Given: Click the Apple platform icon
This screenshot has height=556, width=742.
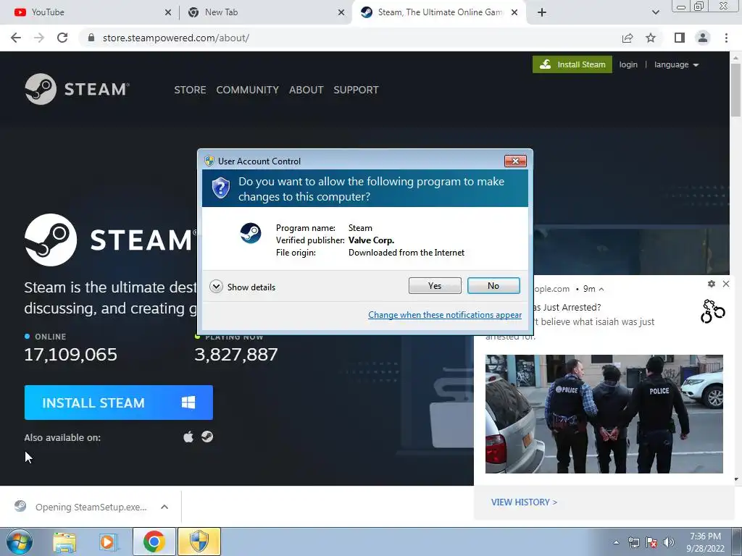Looking at the screenshot, I should click(188, 437).
